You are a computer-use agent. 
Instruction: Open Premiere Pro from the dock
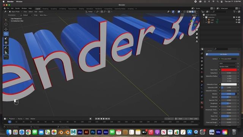click(99, 132)
